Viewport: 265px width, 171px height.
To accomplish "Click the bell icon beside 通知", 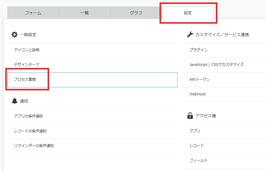I will [14, 101].
